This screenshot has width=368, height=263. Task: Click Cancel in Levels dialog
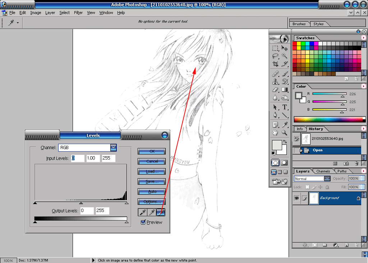click(152, 161)
